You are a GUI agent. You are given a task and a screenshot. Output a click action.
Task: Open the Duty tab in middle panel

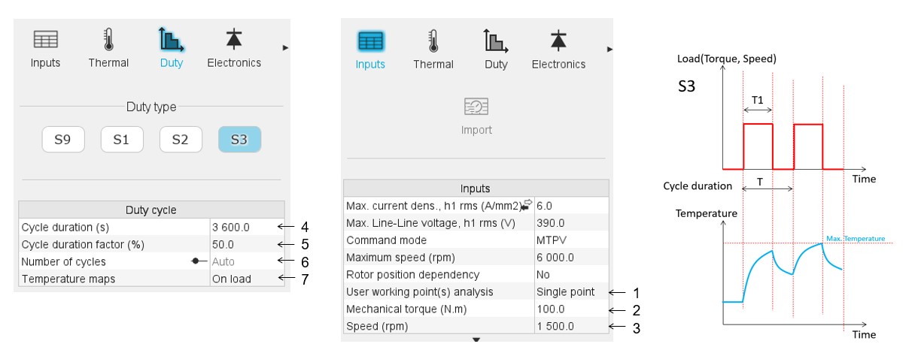tap(496, 49)
